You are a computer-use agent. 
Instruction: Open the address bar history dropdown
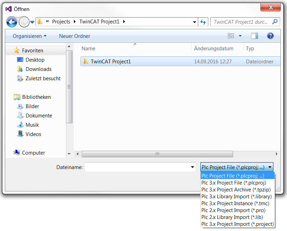194,22
